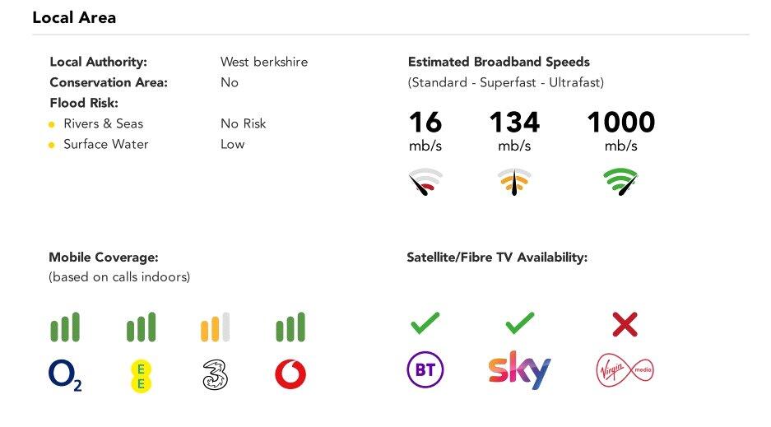Screen dimensions: 771x427
Task: Click the Virgin Media logo
Action: pyautogui.click(x=625, y=371)
